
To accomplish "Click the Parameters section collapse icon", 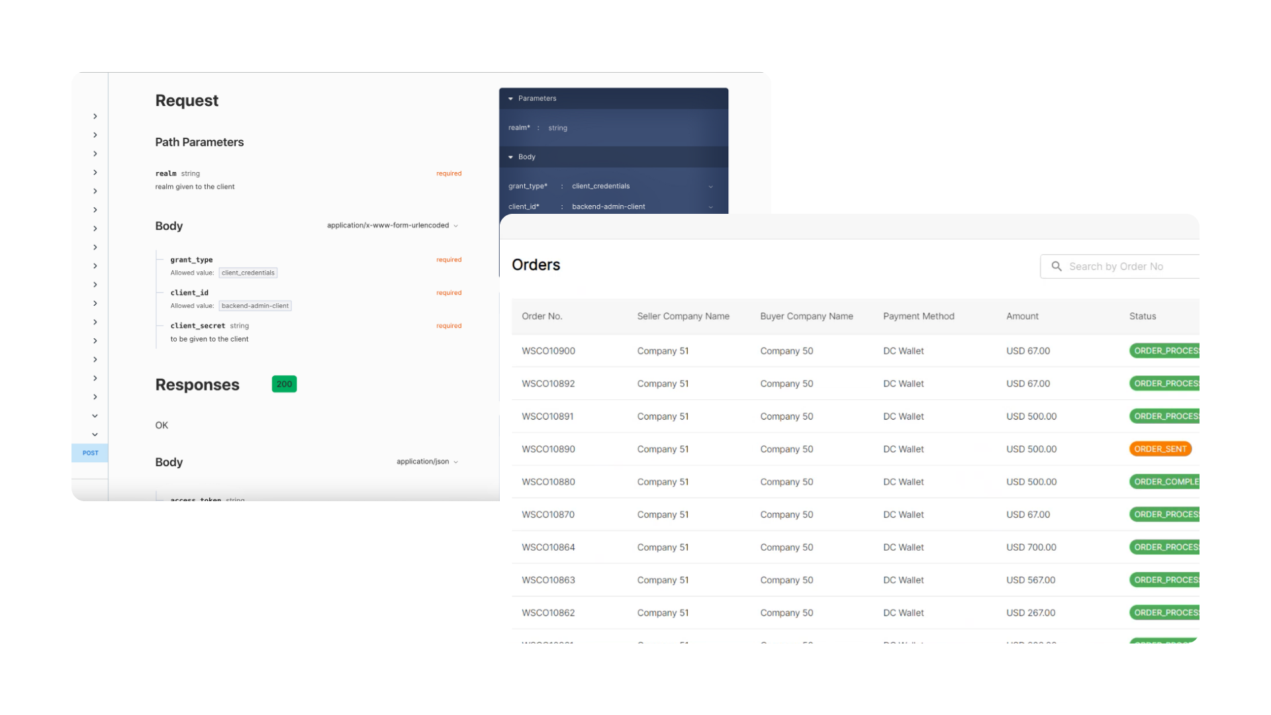I will [x=510, y=98].
